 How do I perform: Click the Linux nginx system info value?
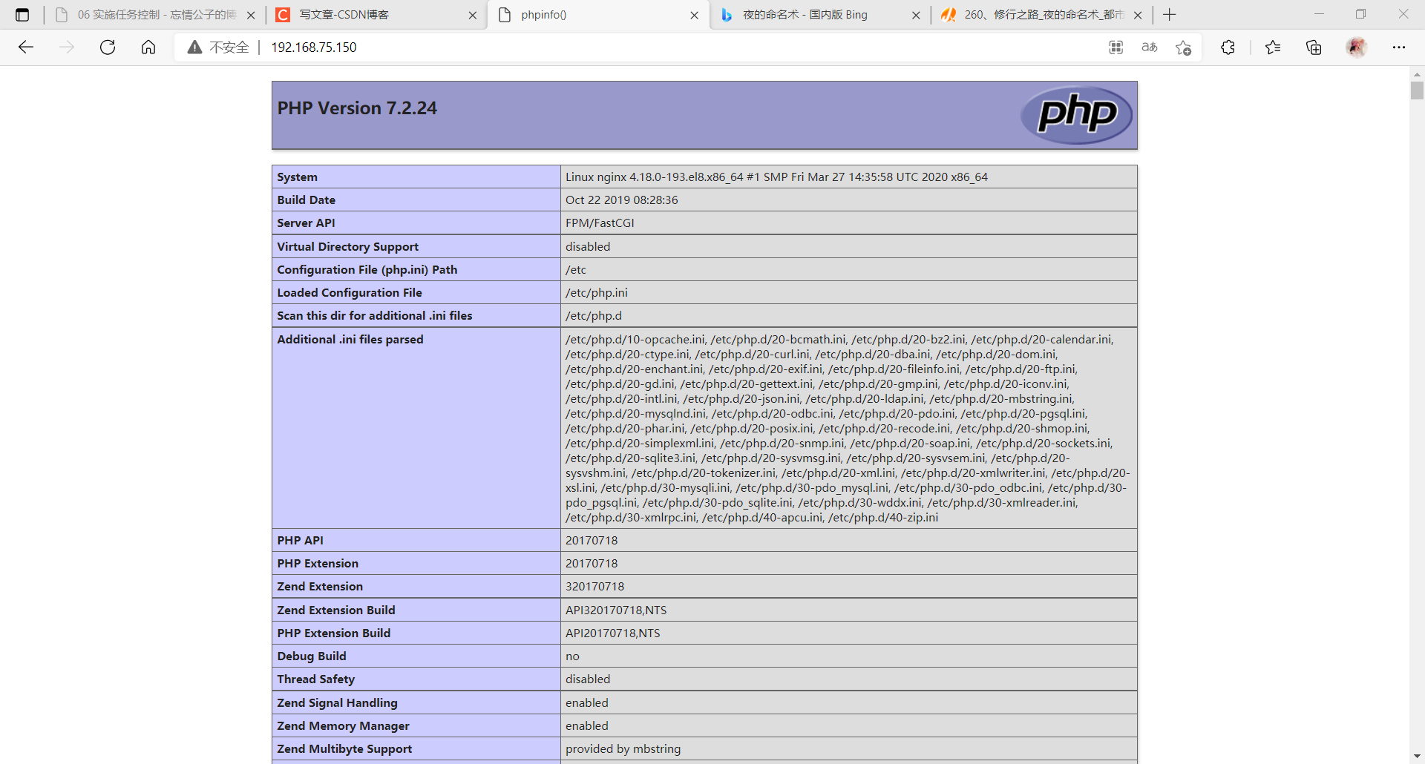[x=776, y=177]
